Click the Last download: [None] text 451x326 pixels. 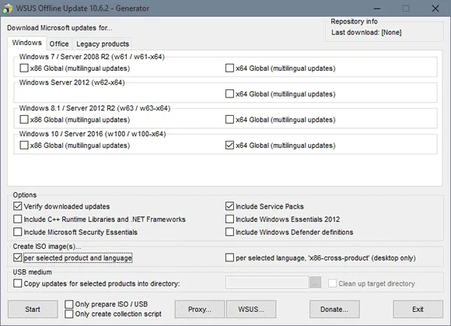(x=366, y=33)
